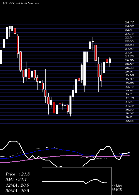This screenshot has width=139, height=195.
Task: Click the '<<Live MACD' label
Action: tap(117, 188)
